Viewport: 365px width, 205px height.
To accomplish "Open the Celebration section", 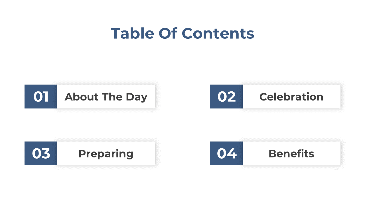I will (x=291, y=97).
